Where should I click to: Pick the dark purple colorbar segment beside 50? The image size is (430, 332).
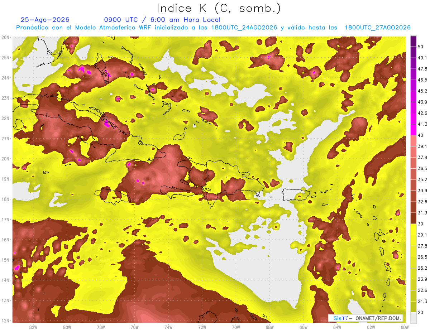(413, 41)
